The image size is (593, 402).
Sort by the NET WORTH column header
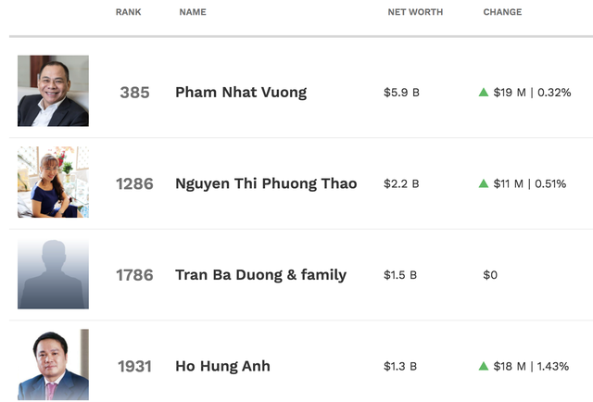point(415,12)
